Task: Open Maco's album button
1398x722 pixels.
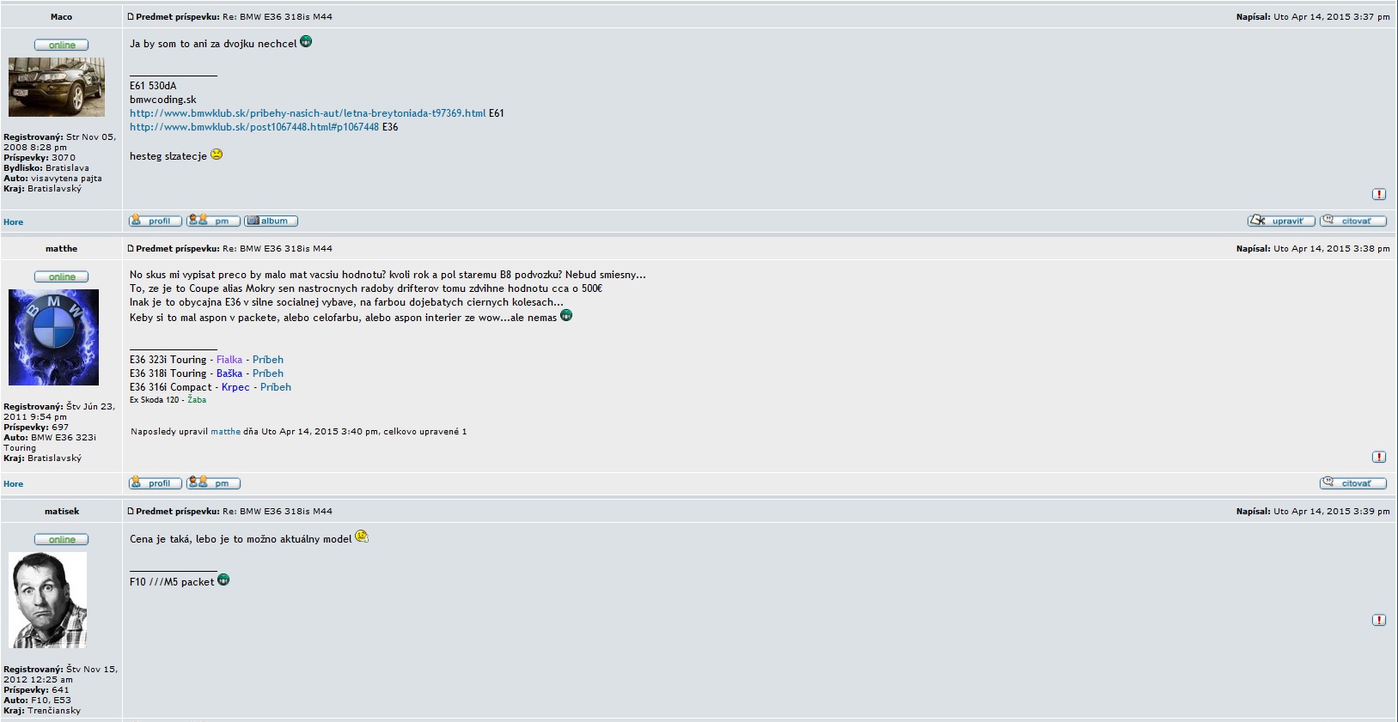Action: [271, 221]
